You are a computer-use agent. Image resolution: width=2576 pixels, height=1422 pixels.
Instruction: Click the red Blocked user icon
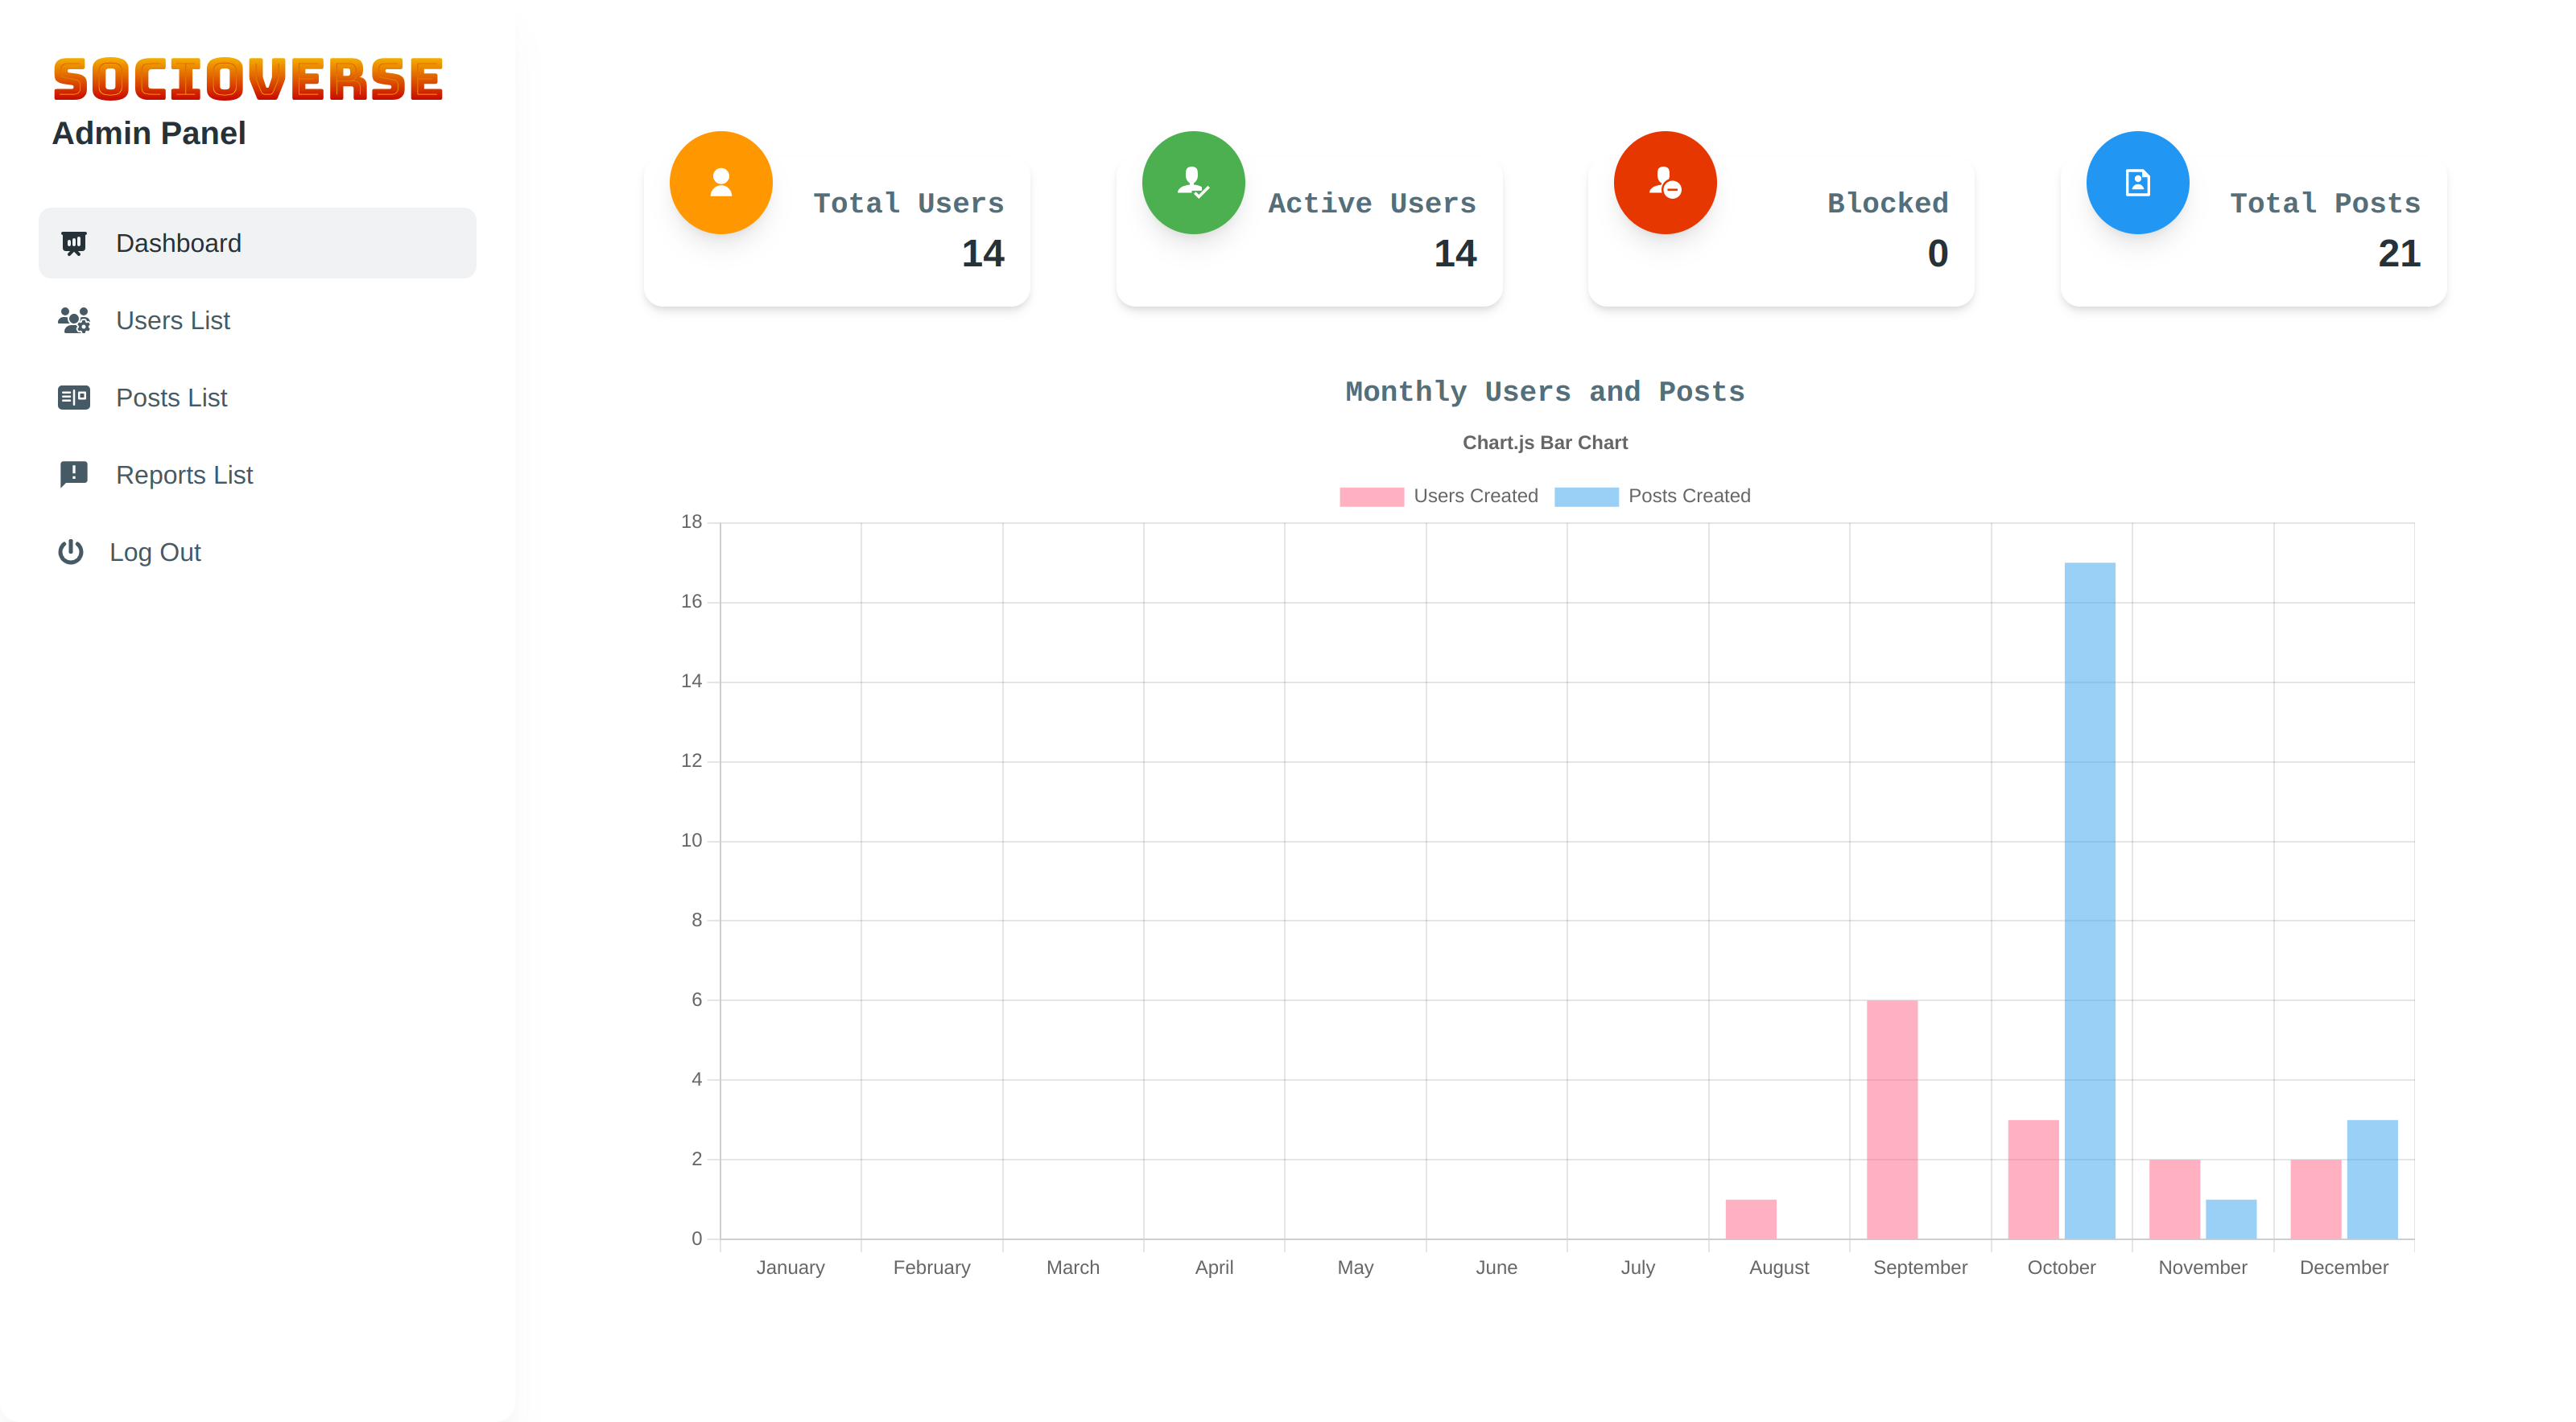click(1665, 183)
